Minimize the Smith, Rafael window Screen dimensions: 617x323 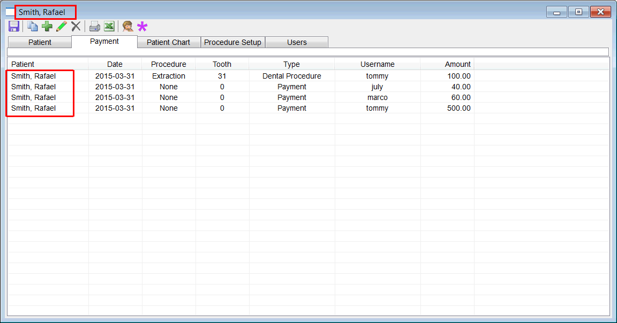(556, 12)
